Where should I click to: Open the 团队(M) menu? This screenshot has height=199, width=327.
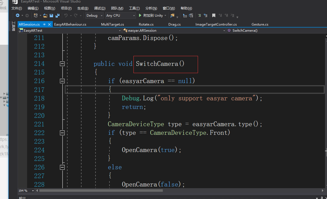tap(117, 8)
